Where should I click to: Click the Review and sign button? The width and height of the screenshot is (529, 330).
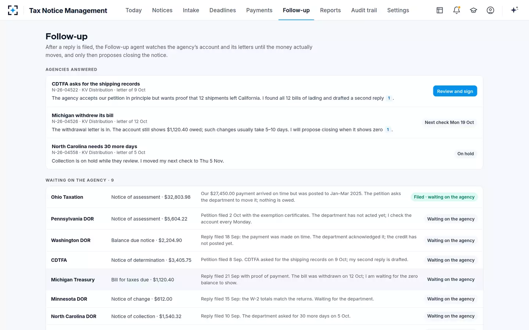455,91
